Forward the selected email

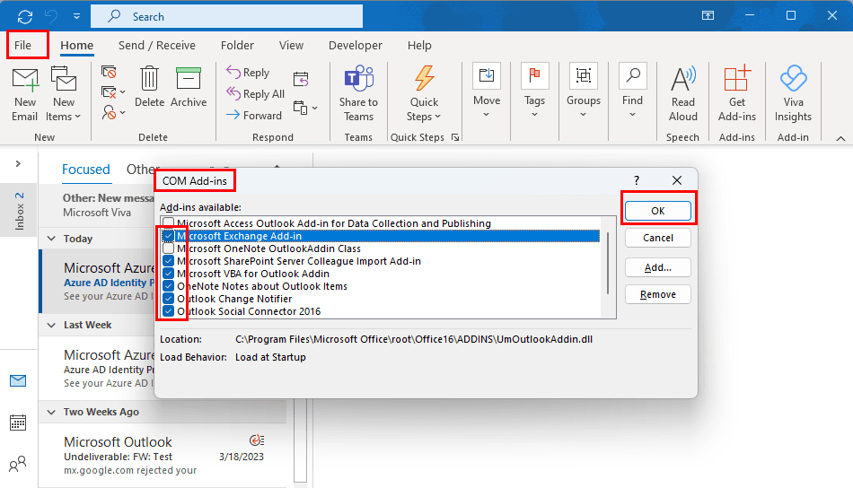tap(254, 115)
